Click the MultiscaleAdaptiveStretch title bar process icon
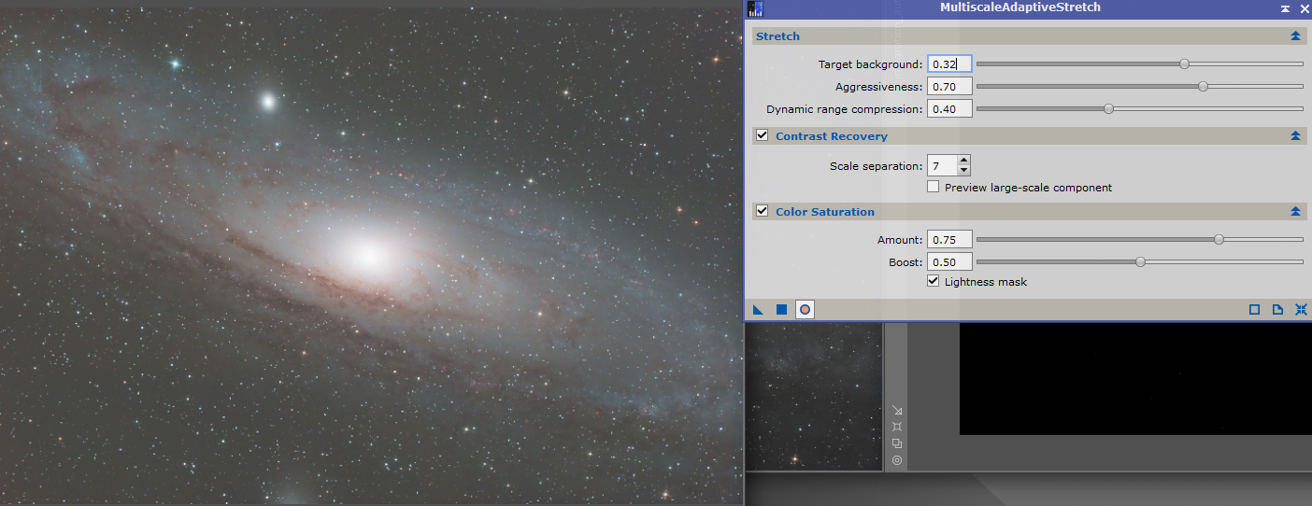Viewport: 1312px width, 506px height. 755,8
